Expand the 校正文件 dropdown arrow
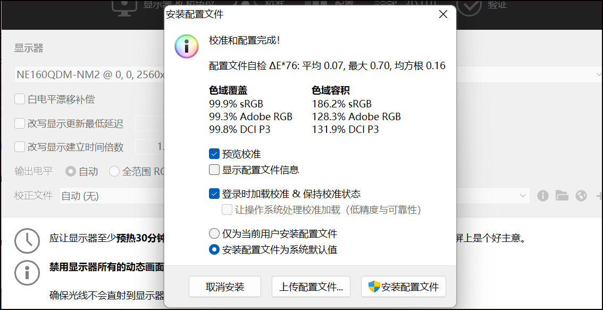This screenshot has height=310, width=603. tap(522, 196)
